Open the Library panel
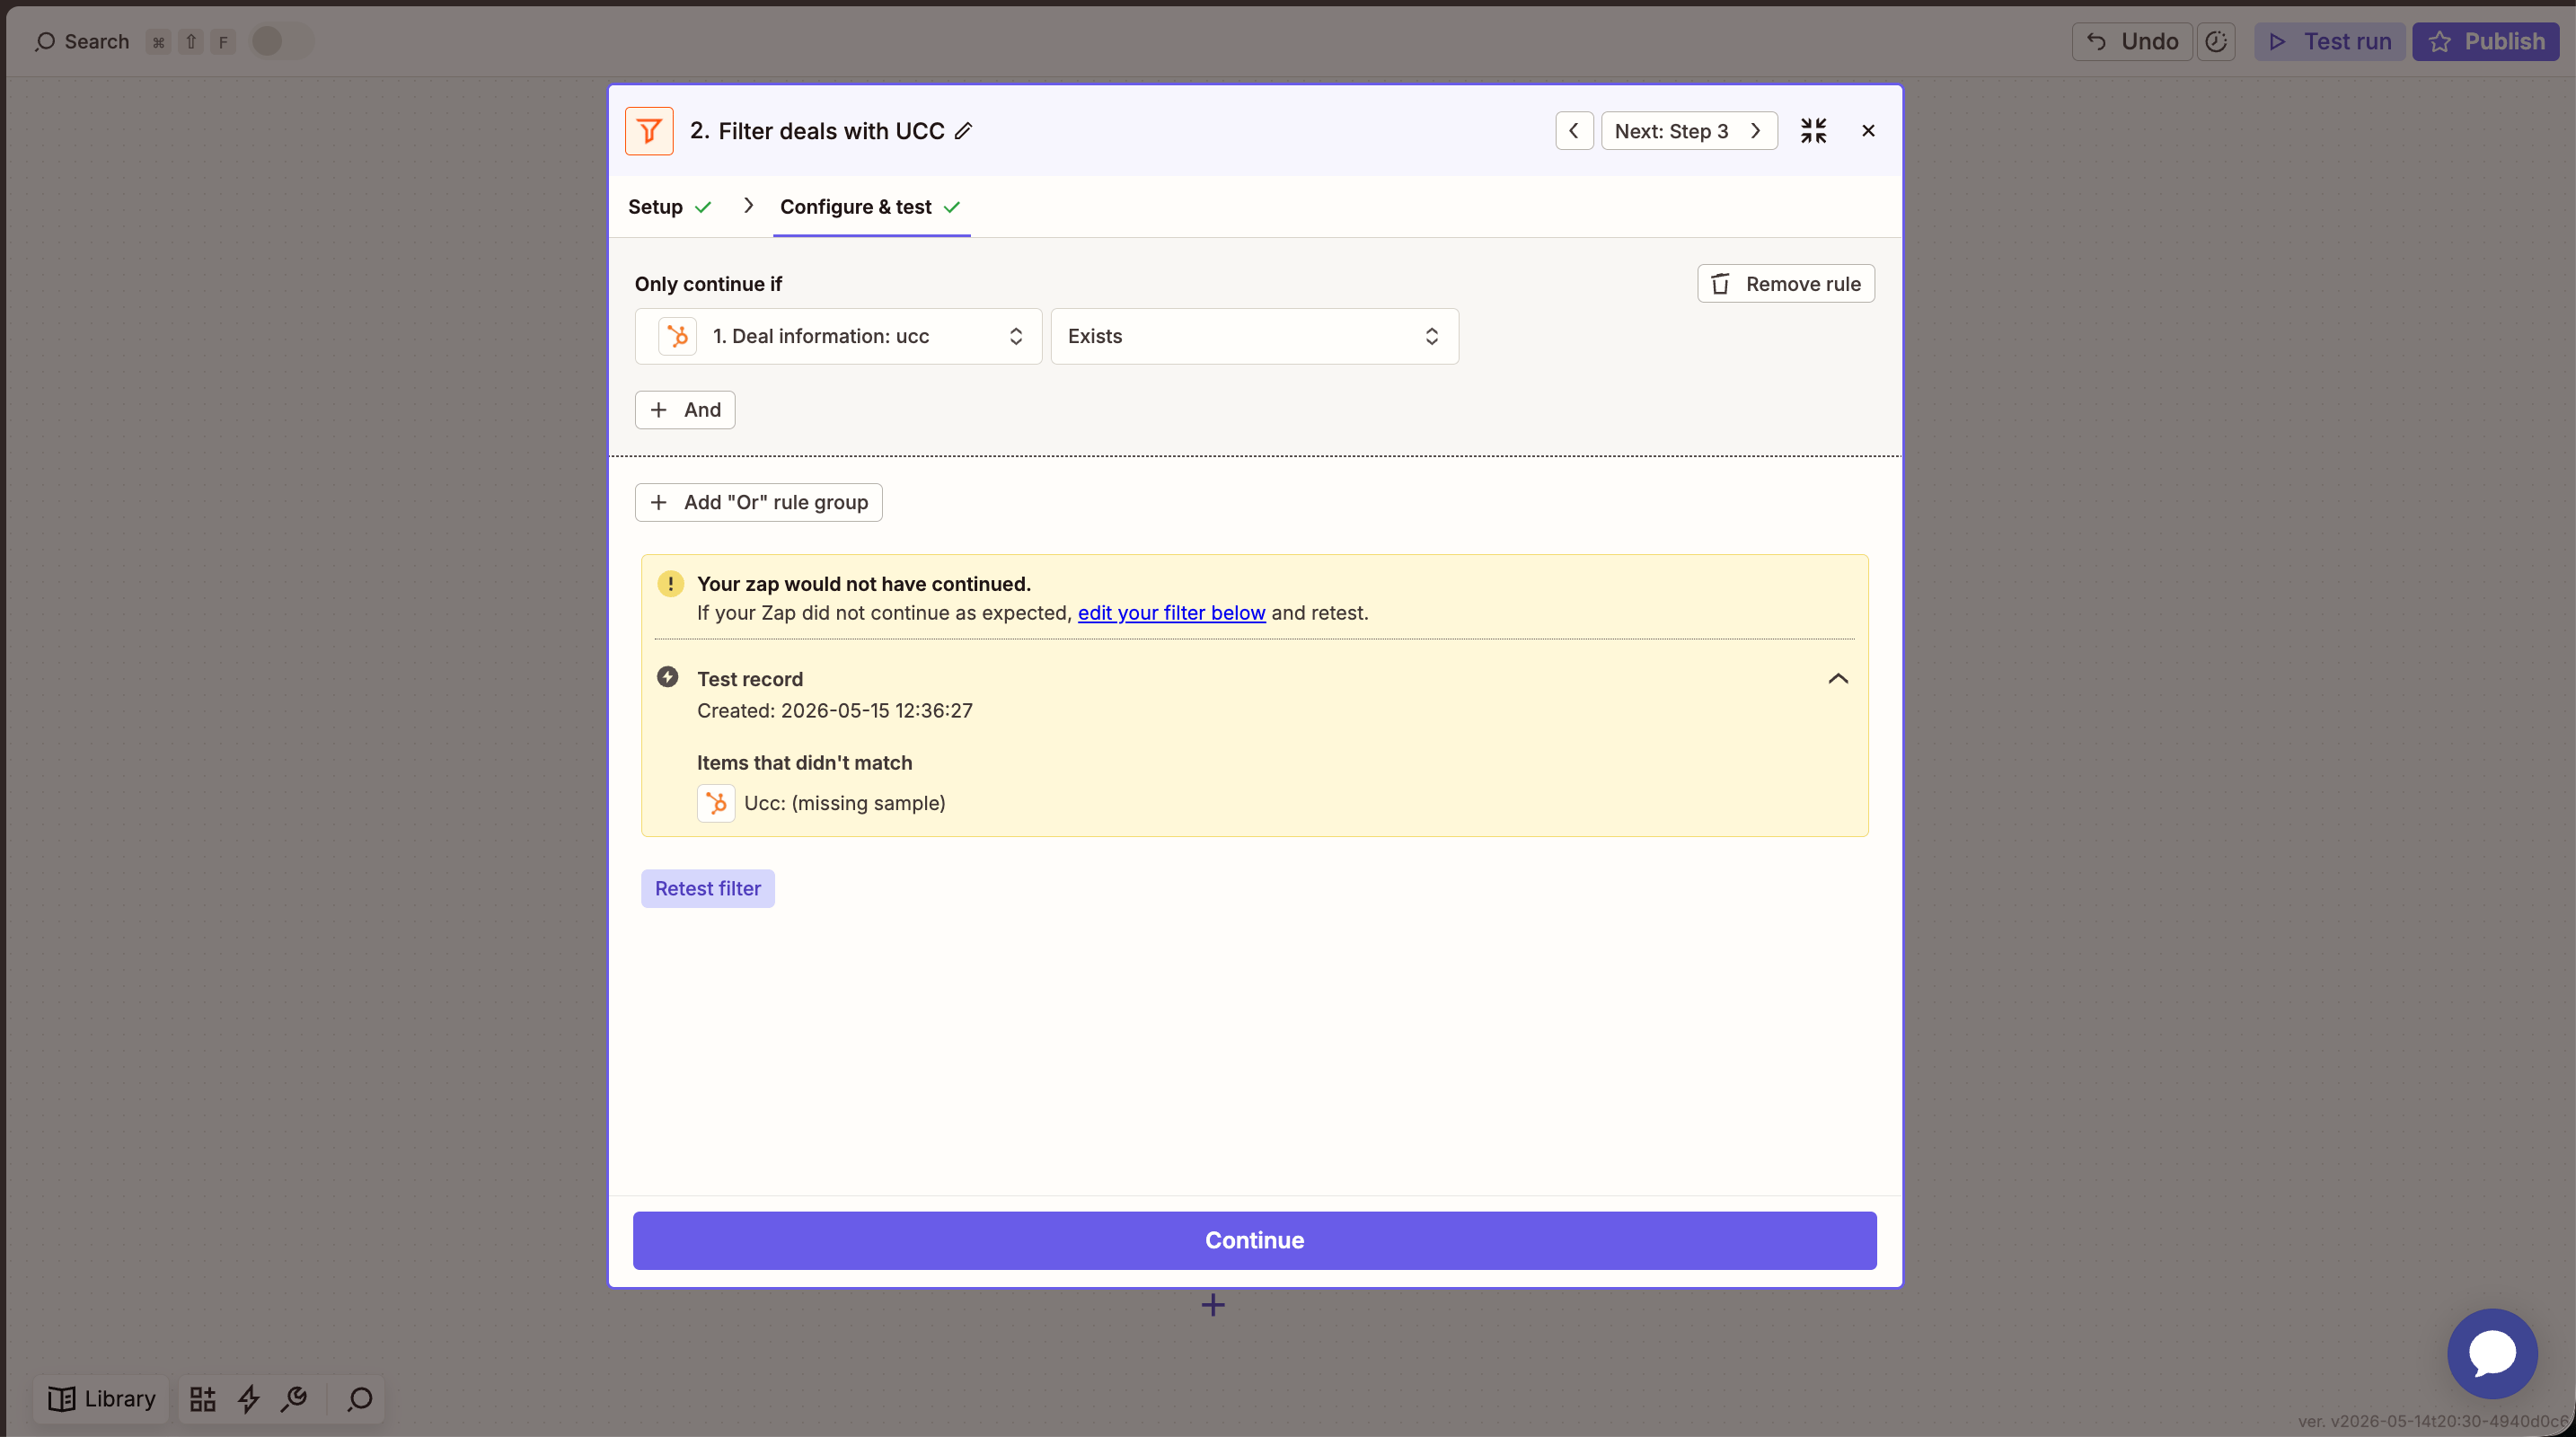The height and width of the screenshot is (1437, 2576). [102, 1399]
